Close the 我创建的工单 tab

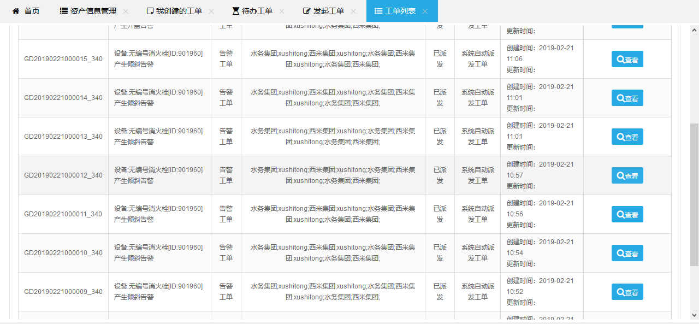(x=211, y=11)
